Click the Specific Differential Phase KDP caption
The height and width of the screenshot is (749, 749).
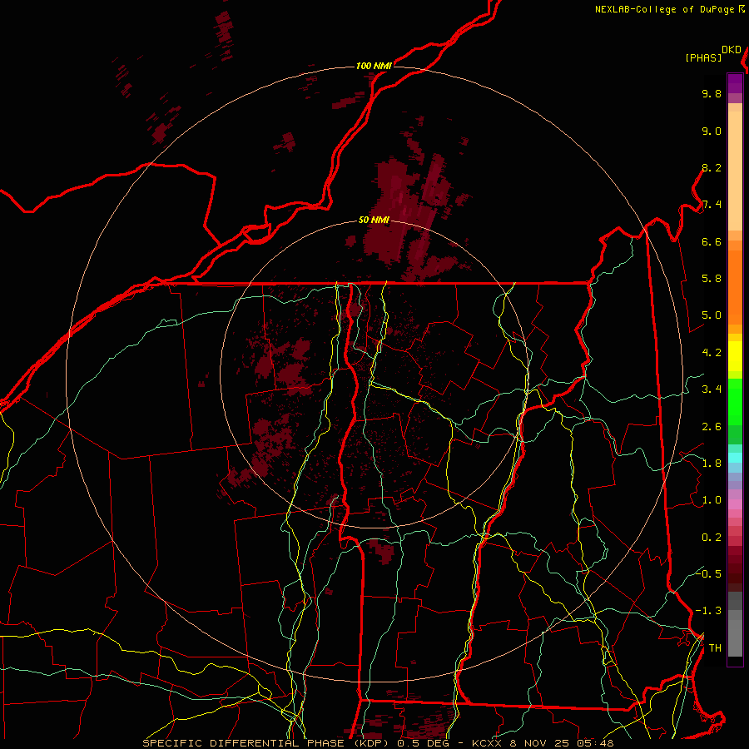(378, 743)
